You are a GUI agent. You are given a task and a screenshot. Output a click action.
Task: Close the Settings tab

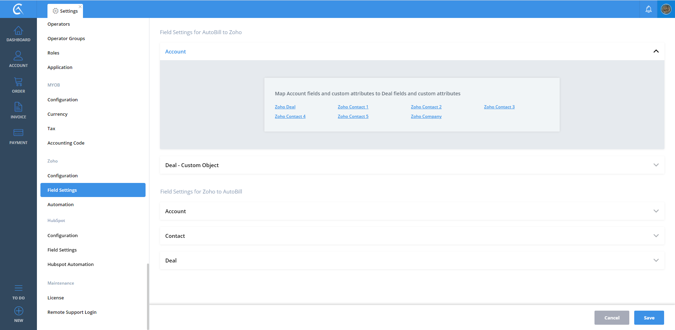click(x=80, y=7)
